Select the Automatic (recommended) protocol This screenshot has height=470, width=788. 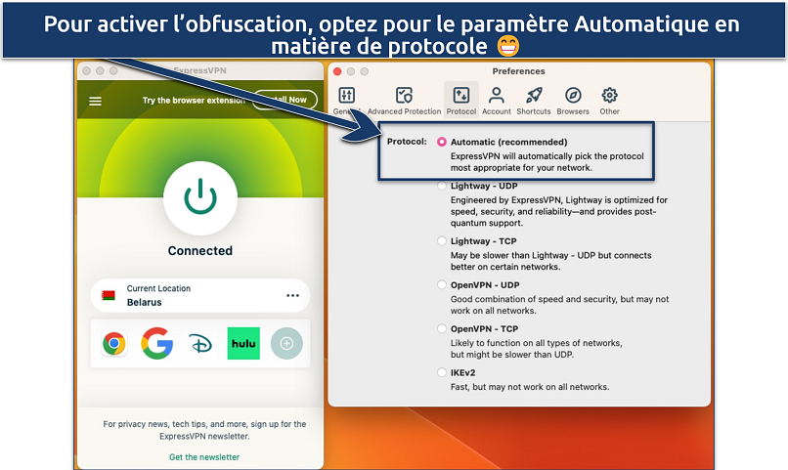pyautogui.click(x=442, y=142)
